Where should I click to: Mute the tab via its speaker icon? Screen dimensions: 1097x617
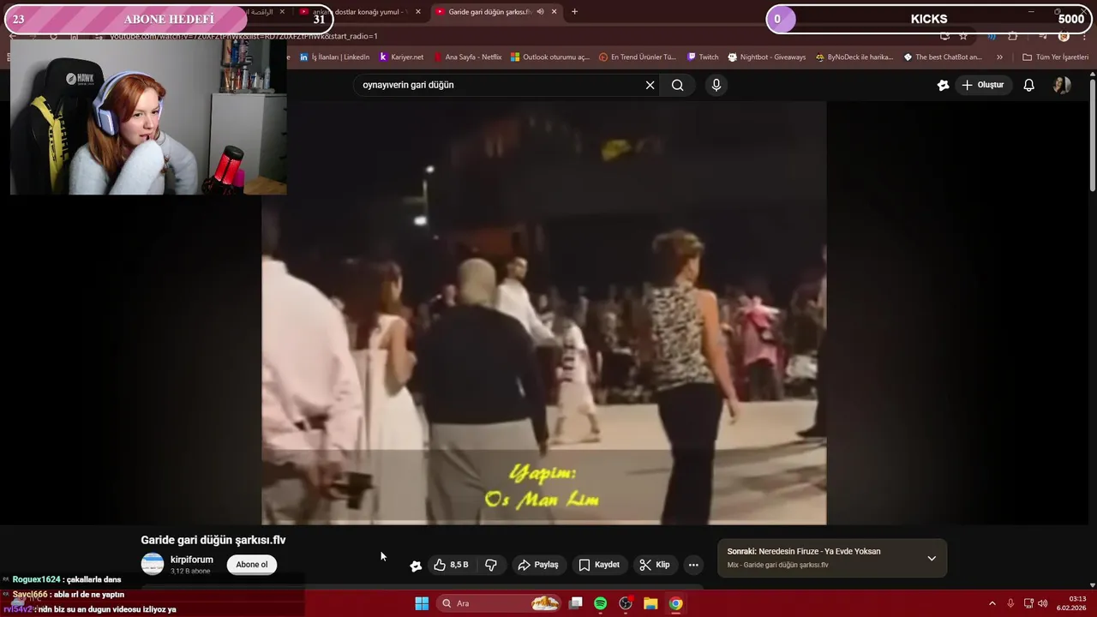pyautogui.click(x=540, y=12)
